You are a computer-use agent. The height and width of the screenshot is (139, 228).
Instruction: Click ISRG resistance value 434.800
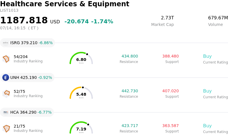(130, 56)
